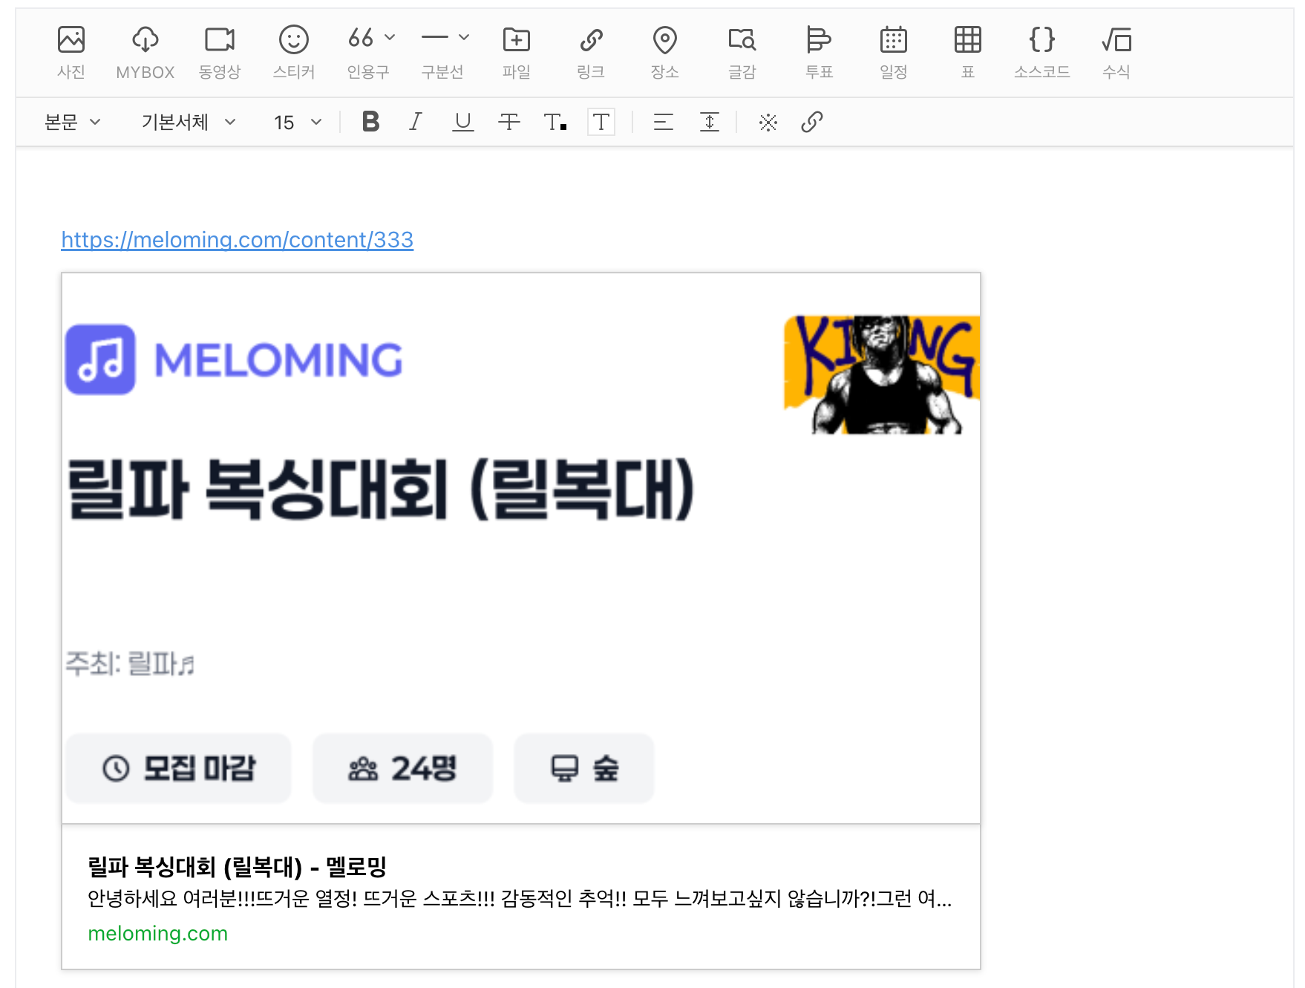Insert a formula using 수식
Viewport: 1305px width, 988px height.
tap(1116, 51)
